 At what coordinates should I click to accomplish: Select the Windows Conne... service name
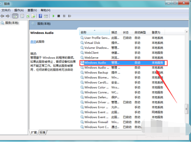[96, 92]
